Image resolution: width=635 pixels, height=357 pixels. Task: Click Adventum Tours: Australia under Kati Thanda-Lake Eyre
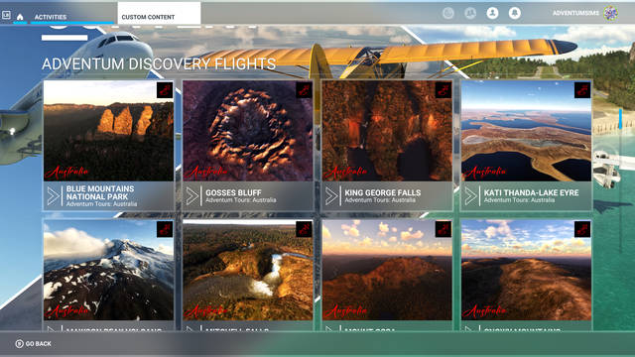pyautogui.click(x=519, y=200)
